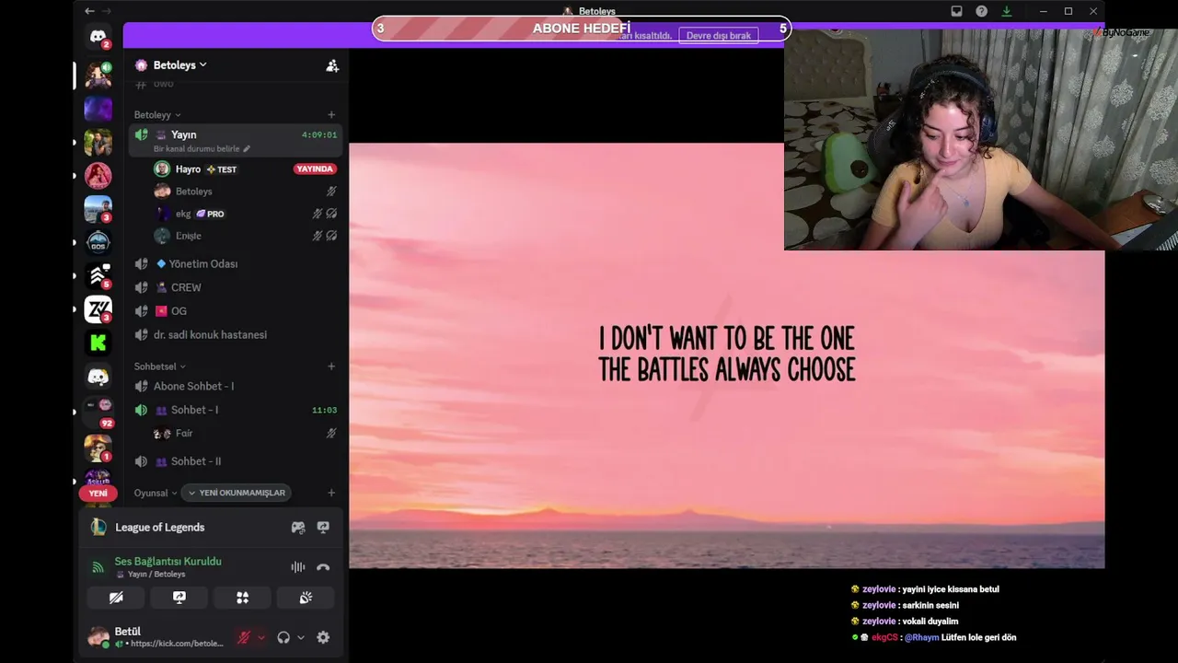Open voice connection signal details
1178x663 pixels.
click(x=98, y=567)
